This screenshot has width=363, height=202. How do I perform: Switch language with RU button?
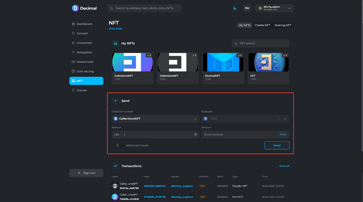point(247,8)
